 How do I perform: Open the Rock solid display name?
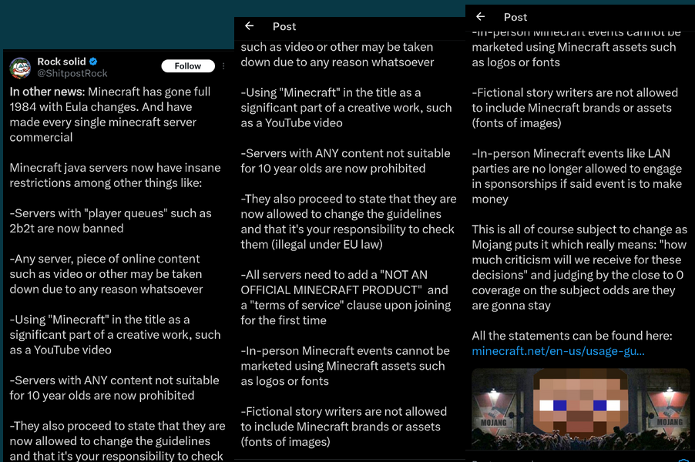tap(62, 62)
